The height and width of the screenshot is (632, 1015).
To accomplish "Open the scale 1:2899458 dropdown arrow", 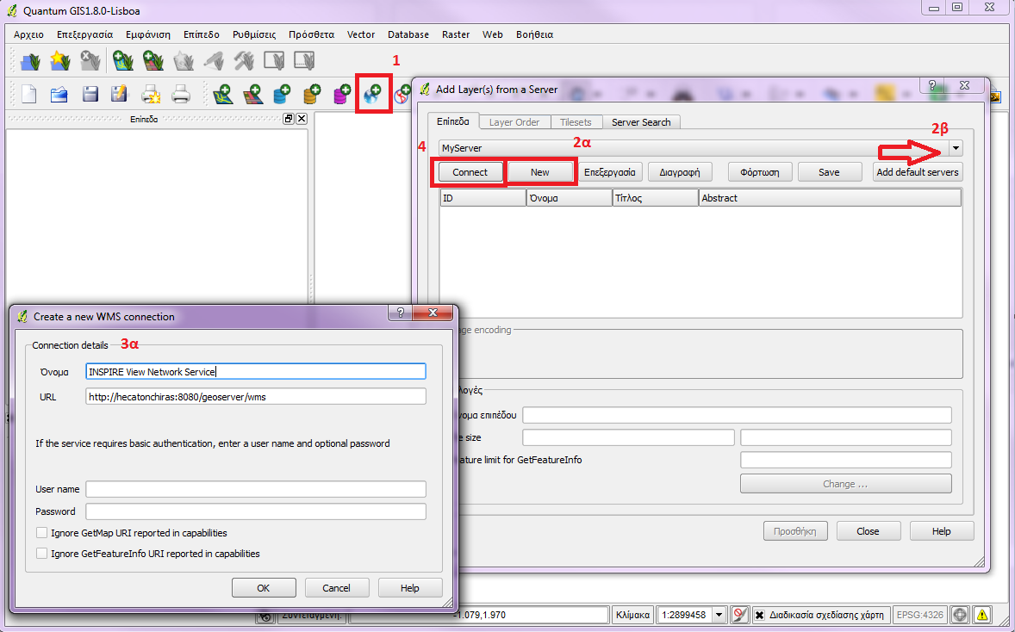I will (x=719, y=615).
